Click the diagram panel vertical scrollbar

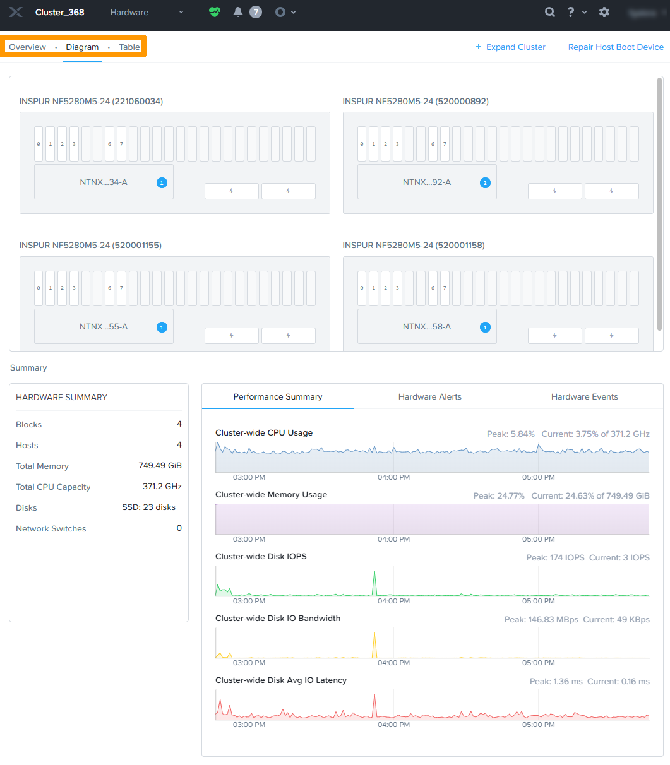tap(659, 202)
